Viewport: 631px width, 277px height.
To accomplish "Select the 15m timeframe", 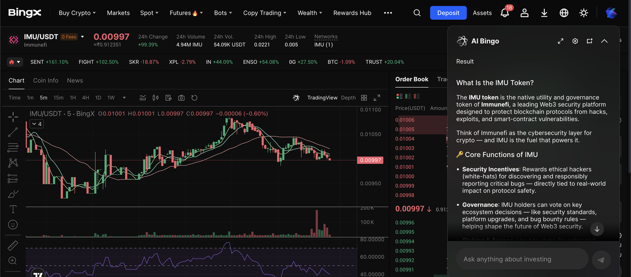I will 58,98.
